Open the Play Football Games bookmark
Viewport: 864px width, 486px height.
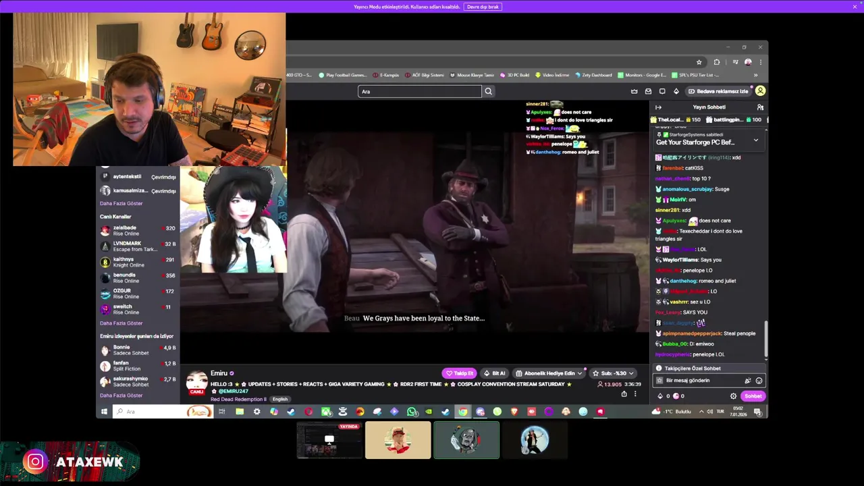point(342,75)
